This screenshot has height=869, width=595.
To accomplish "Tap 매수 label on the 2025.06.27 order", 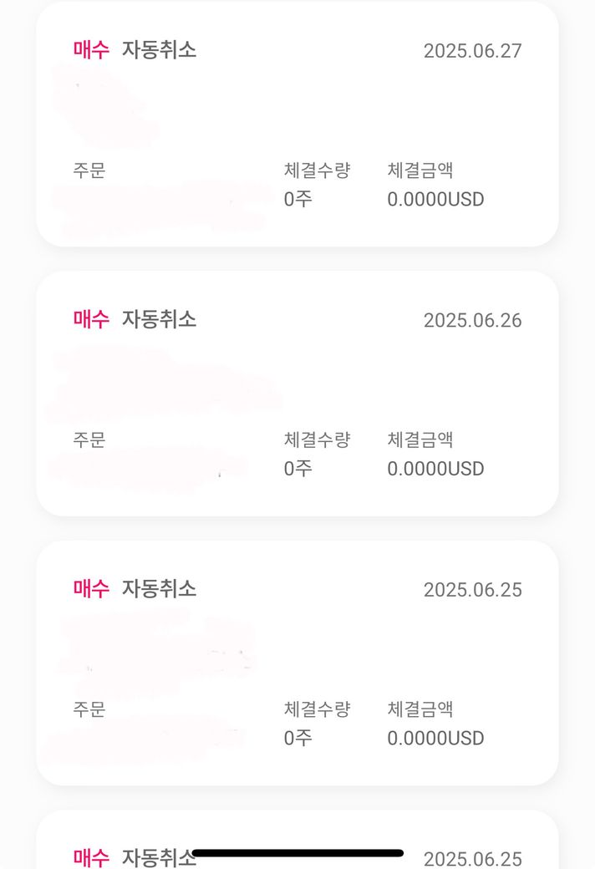I will (x=91, y=49).
